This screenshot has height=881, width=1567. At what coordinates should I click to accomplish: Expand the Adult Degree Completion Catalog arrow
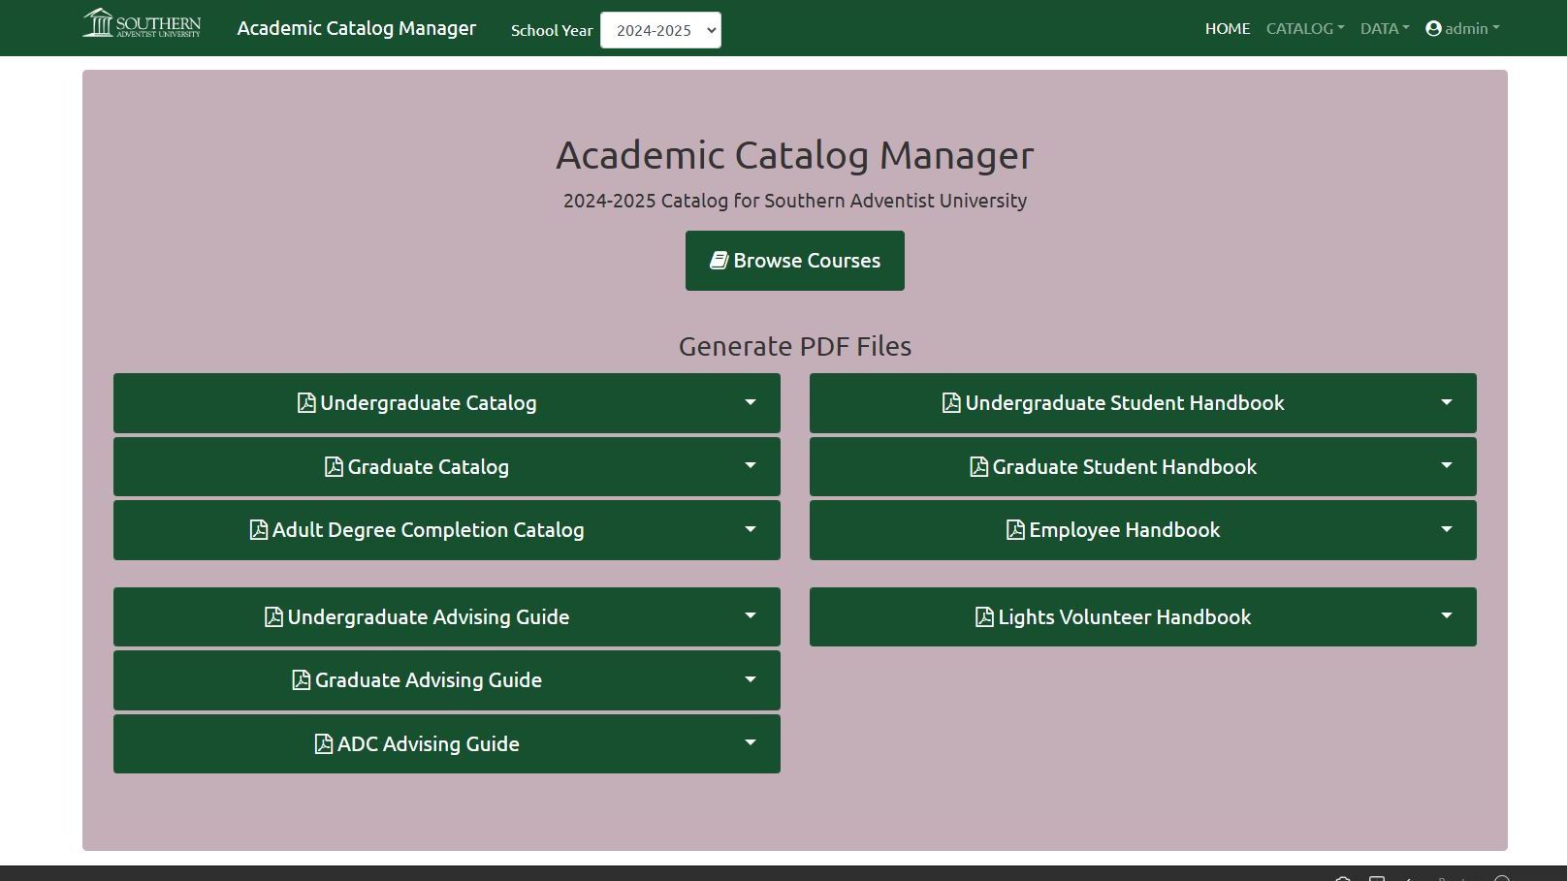pyautogui.click(x=750, y=529)
